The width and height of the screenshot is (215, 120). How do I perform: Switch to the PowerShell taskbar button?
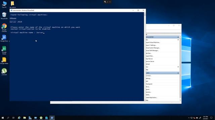click(52, 118)
